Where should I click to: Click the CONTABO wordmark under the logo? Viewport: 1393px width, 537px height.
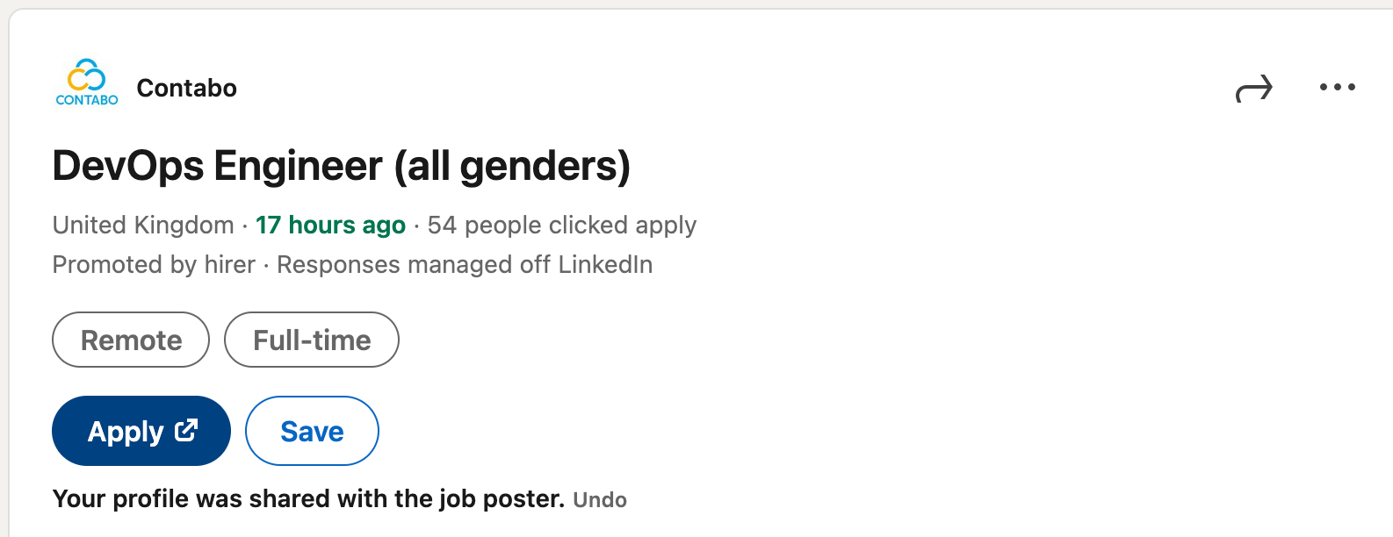pyautogui.click(x=87, y=100)
